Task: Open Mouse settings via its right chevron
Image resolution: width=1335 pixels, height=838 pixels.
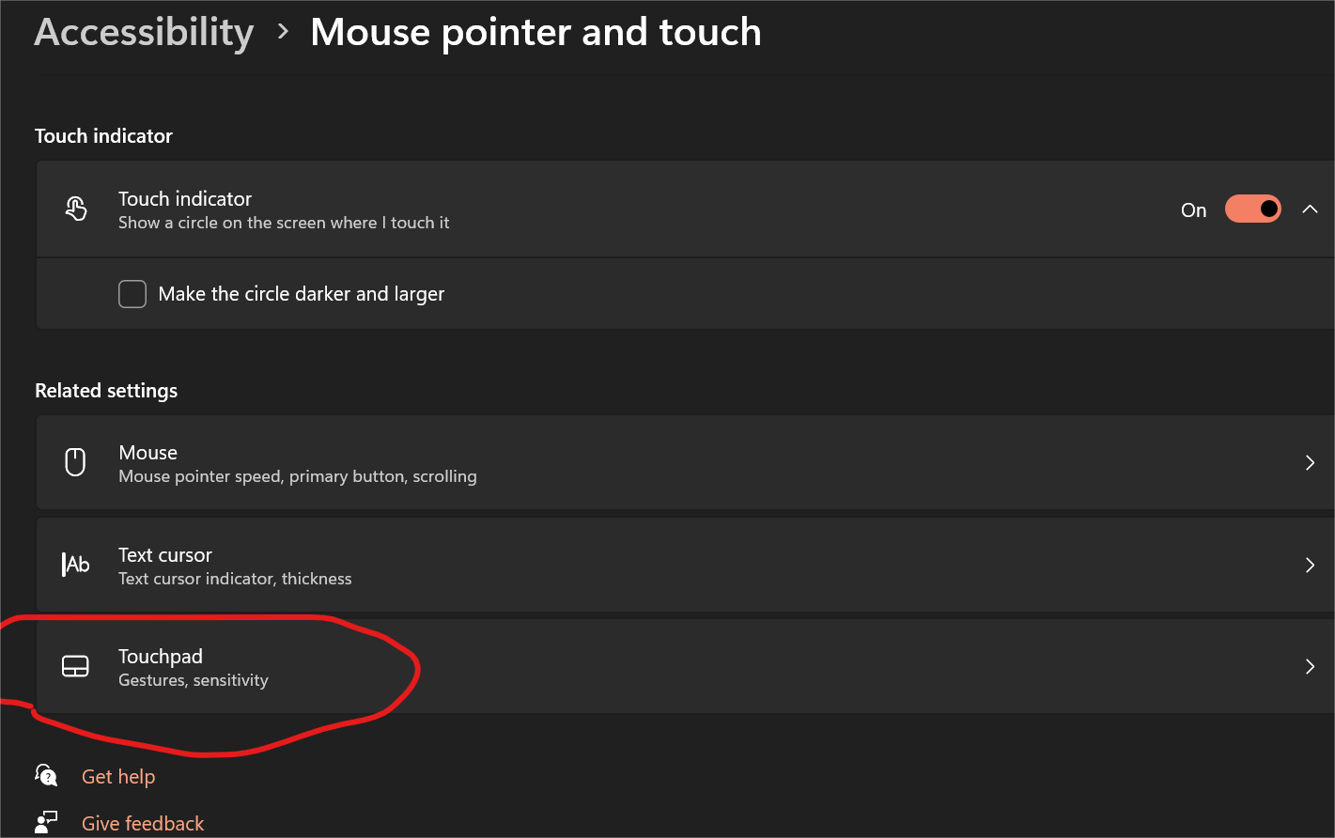Action: coord(1310,462)
